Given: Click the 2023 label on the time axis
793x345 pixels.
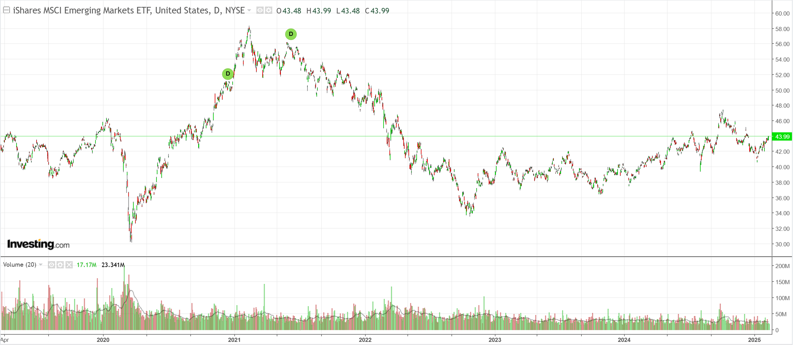Looking at the screenshot, I should [x=495, y=340].
